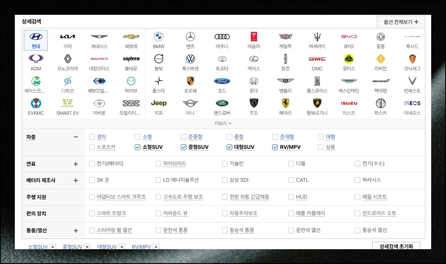Screen dimensions: 446x264
Task: Click the 상세검색 초기화 reset button
Action: (396, 246)
